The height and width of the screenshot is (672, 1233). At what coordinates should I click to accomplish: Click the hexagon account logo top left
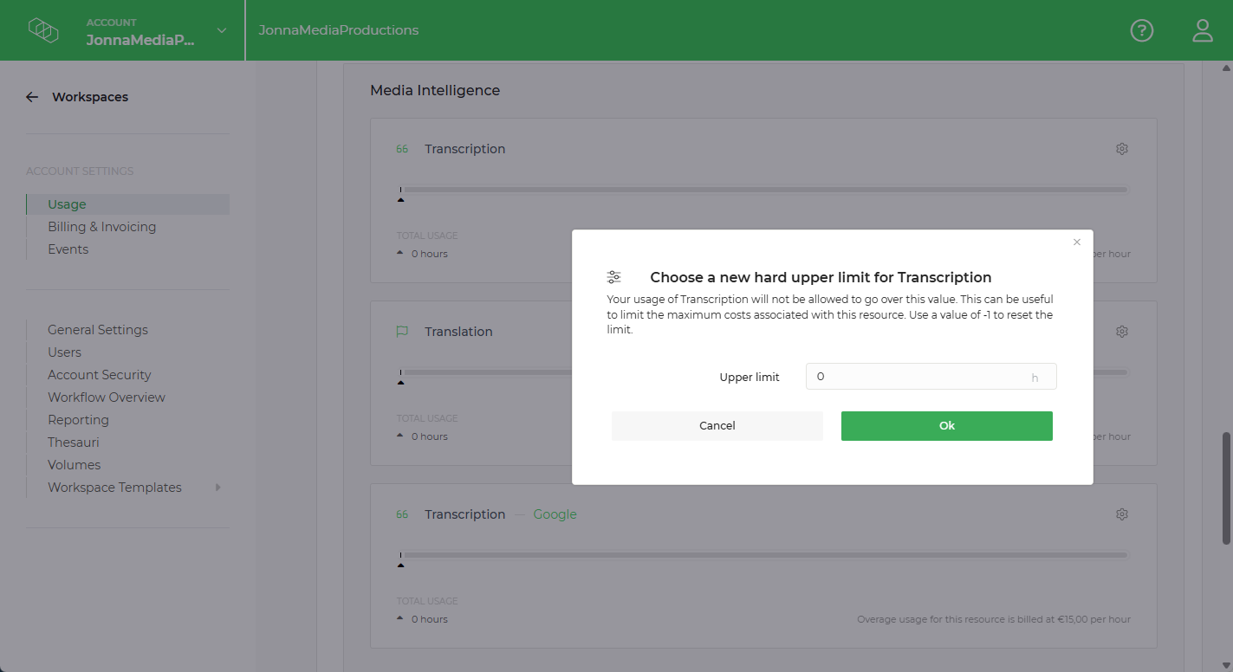[43, 29]
